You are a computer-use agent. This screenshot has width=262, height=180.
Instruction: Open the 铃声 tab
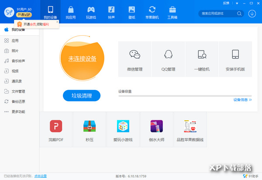click(x=111, y=12)
